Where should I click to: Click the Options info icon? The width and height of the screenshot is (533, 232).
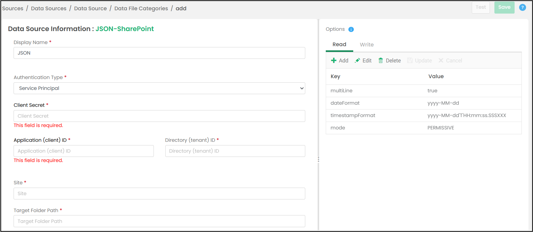coord(351,29)
